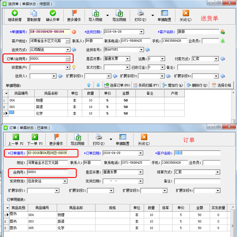Go to 下一单 in order window
The image size is (237, 237).
35,140
